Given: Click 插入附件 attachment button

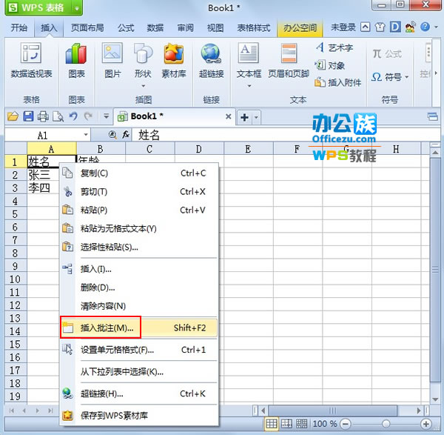Looking at the screenshot, I should [338, 82].
